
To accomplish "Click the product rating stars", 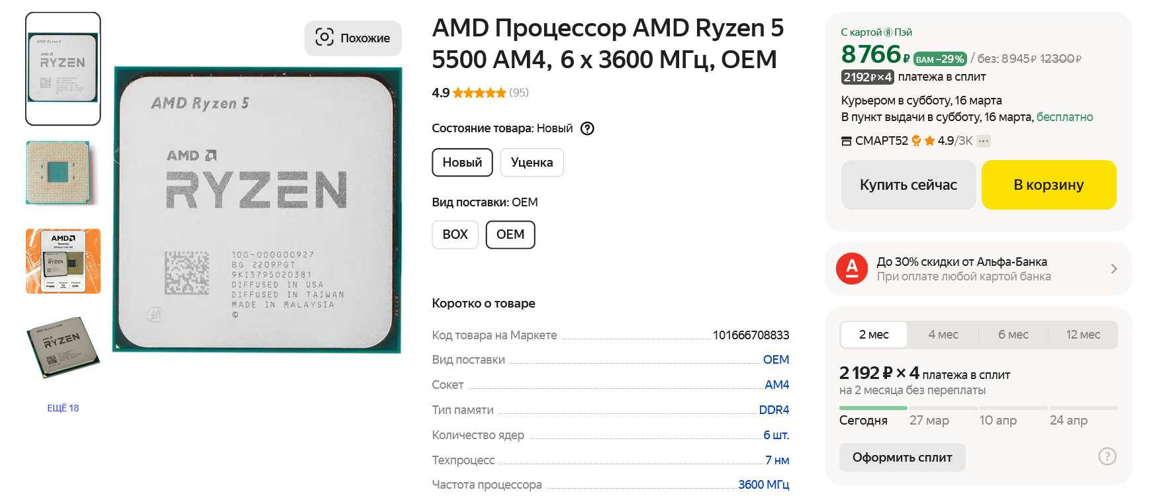I will (479, 93).
